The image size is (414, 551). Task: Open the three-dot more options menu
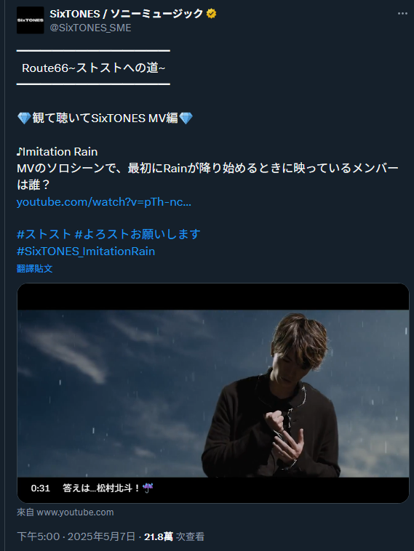click(x=402, y=13)
